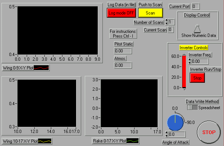Click the Pitot Static reading field
The width and height of the screenshot is (224, 146).
[x=123, y=51]
